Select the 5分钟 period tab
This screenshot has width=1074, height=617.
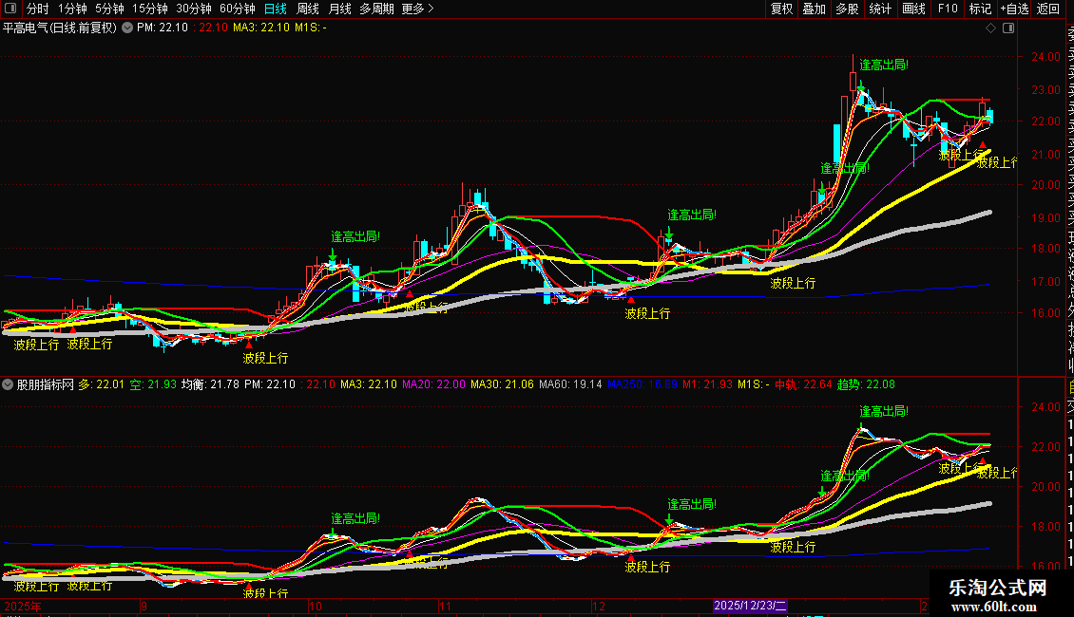click(109, 9)
